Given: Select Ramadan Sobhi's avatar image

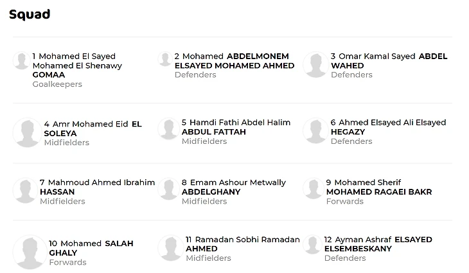Looking at the screenshot, I should pyautogui.click(x=170, y=248).
